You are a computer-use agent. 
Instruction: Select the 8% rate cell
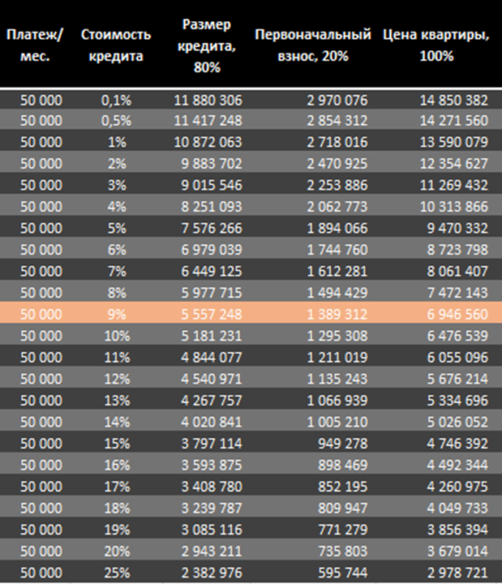117,293
